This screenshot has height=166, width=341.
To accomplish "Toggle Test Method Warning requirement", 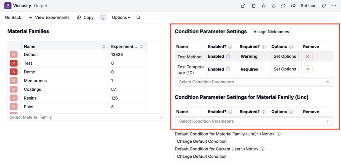I will coord(249,56).
